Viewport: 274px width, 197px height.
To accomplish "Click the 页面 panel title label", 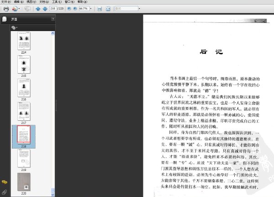I will pyautogui.click(x=14, y=19).
